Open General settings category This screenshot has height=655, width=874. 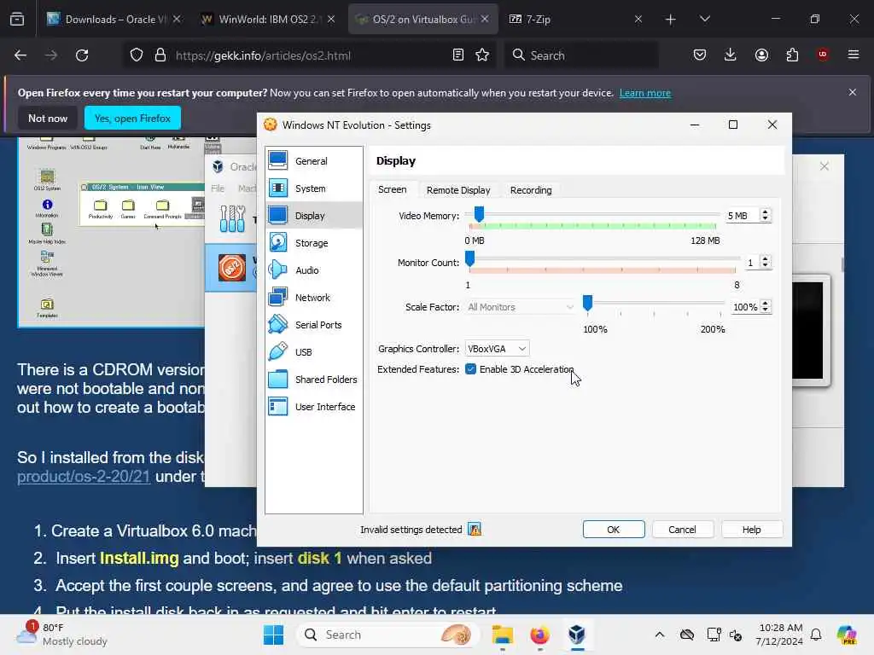(314, 161)
